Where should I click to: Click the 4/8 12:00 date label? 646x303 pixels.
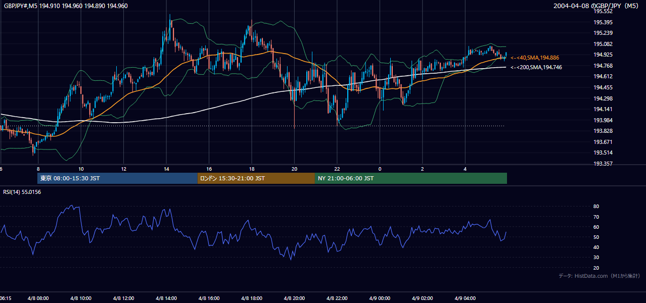point(123,298)
